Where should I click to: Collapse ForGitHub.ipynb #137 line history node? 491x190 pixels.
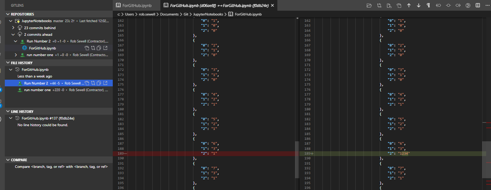click(x=11, y=118)
